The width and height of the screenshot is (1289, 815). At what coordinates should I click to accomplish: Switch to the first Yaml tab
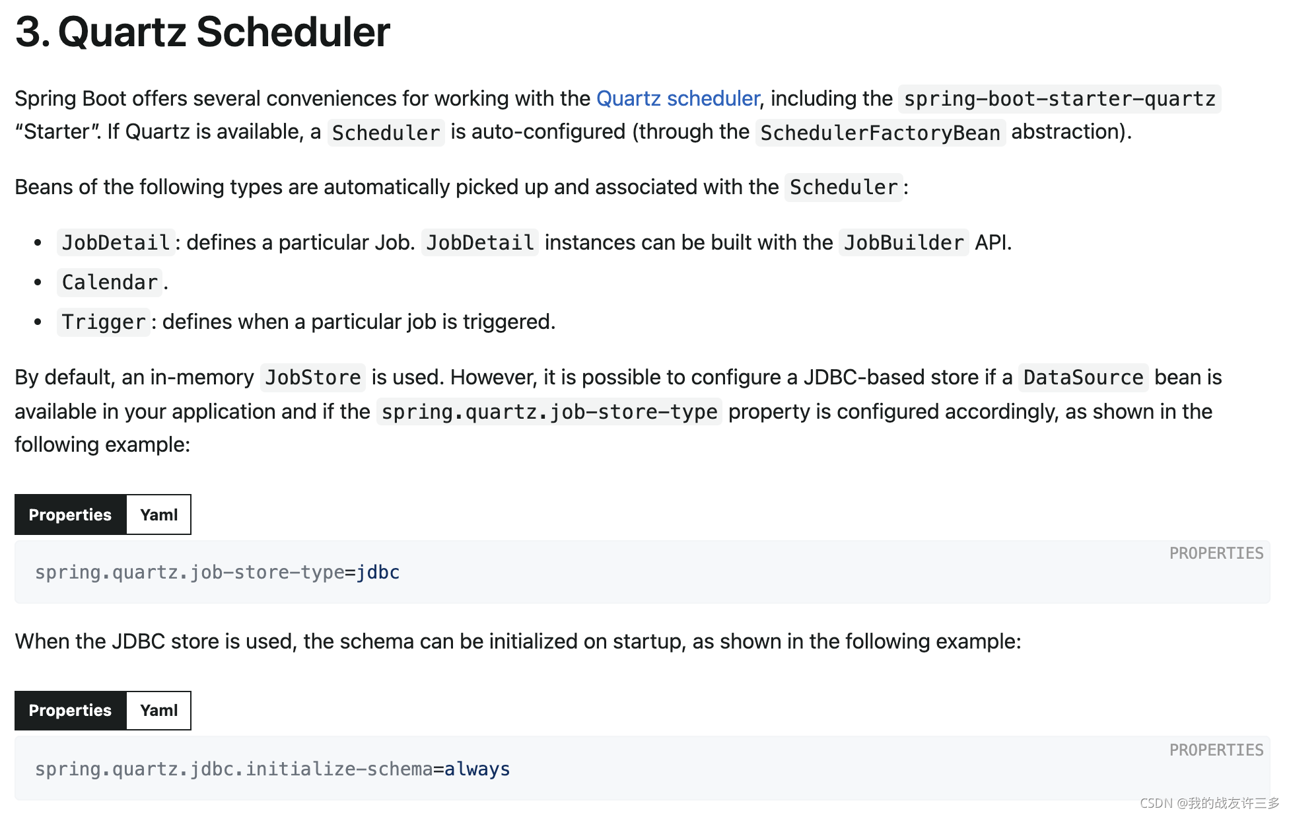[158, 514]
